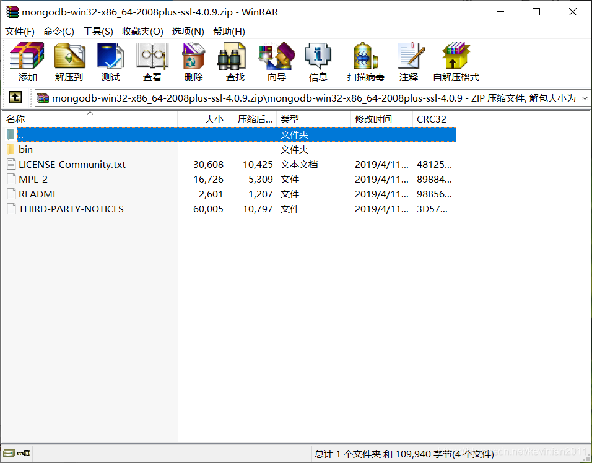
Task: Open the 注释 (Comment) toolbar icon
Action: [x=411, y=56]
